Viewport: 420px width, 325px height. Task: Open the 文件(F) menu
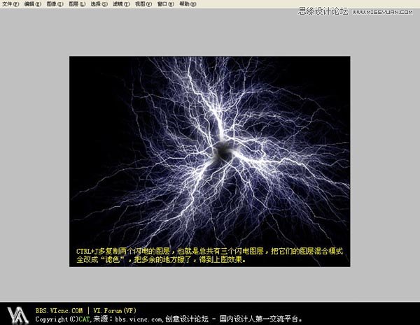click(x=10, y=4)
